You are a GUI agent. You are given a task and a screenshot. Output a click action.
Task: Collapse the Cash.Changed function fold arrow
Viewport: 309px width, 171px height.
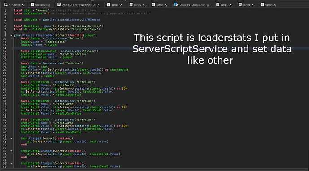point(11,138)
